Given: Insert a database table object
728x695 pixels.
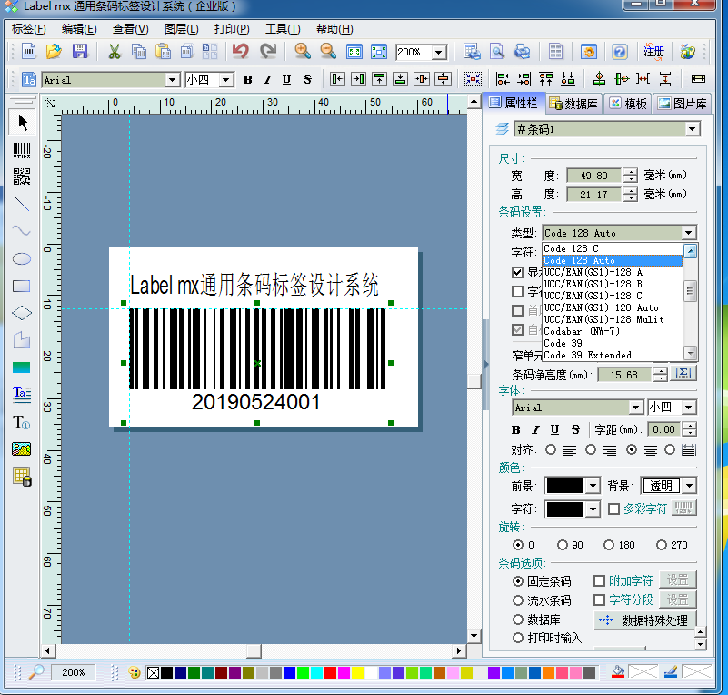Looking at the screenshot, I should tap(22, 476).
